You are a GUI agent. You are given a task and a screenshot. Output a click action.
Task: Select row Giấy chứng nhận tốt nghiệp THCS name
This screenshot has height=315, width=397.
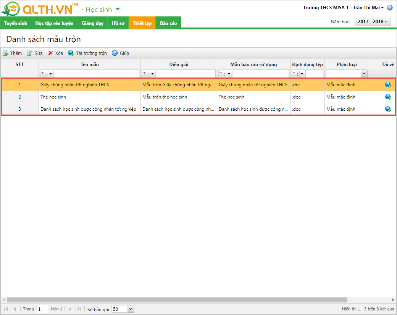click(90, 85)
